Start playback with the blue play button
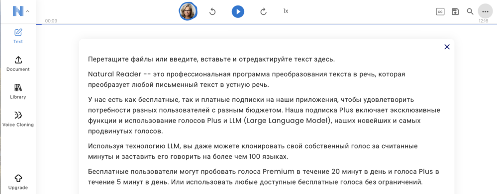Viewport: 497px width, 194px height. [x=238, y=12]
